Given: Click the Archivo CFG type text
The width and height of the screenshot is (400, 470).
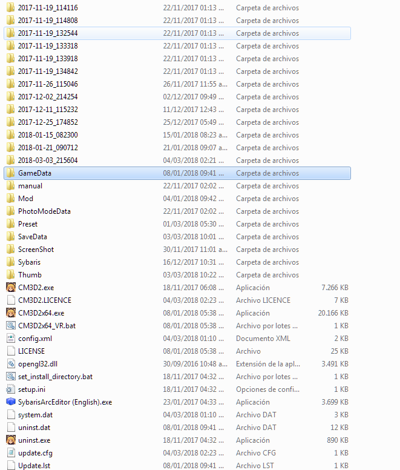Looking at the screenshot, I should pyautogui.click(x=256, y=453).
